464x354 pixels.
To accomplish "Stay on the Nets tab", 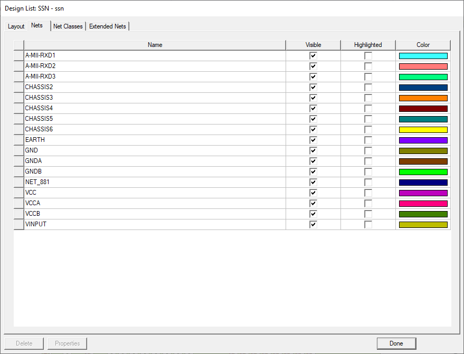I will [37, 25].
